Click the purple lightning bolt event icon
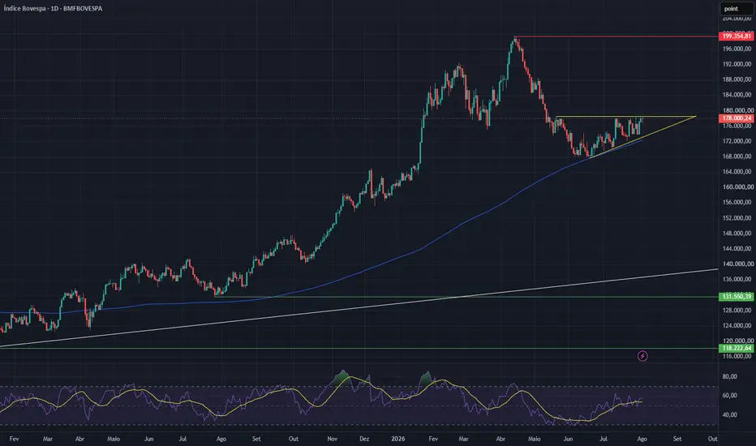 click(x=642, y=356)
